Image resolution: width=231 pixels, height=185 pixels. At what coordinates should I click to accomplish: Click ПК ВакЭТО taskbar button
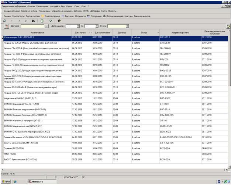(x=42, y=182)
